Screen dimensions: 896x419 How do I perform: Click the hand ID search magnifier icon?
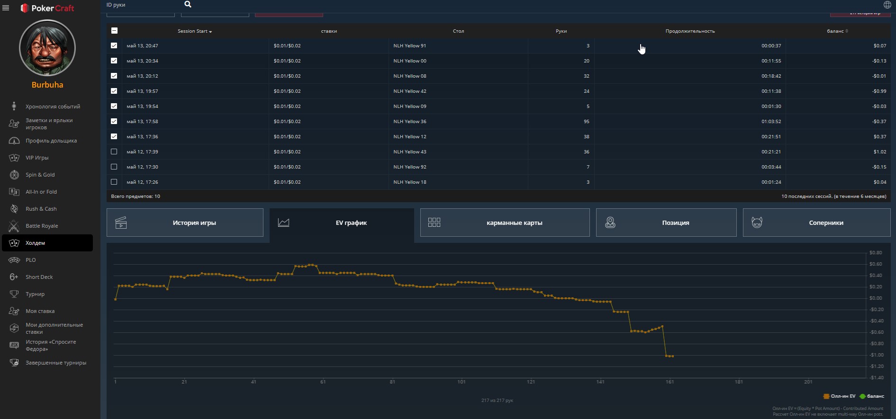tap(188, 4)
